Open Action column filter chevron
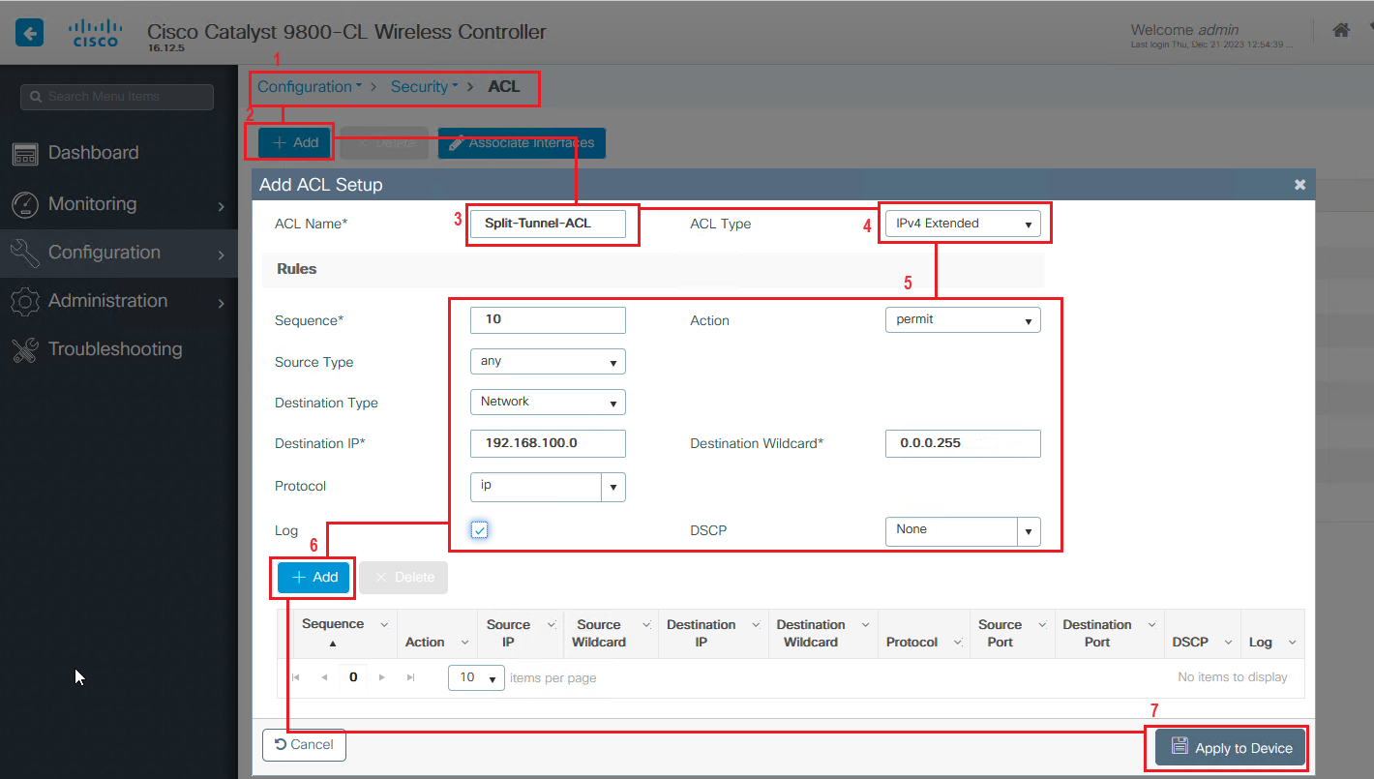The image size is (1374, 779). pyautogui.click(x=464, y=643)
